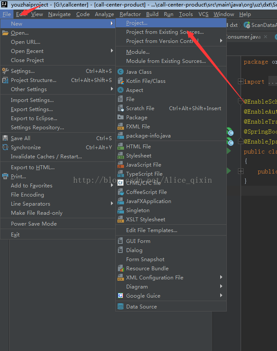Click the Save All disk icon
Image resolution: width=277 pixels, height=351 pixels.
(x=5, y=138)
